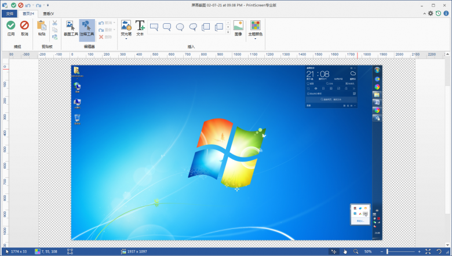Click the Undo (撤消) ribbon button

coord(105,23)
